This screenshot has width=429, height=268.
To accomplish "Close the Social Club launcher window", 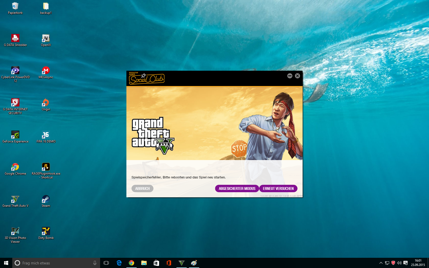I will click(297, 76).
